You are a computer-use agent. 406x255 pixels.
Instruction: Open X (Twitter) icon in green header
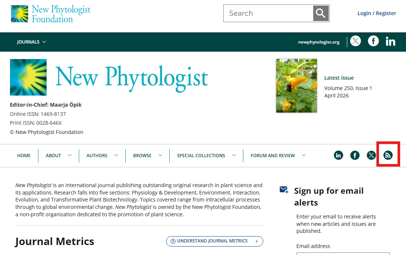pos(355,41)
